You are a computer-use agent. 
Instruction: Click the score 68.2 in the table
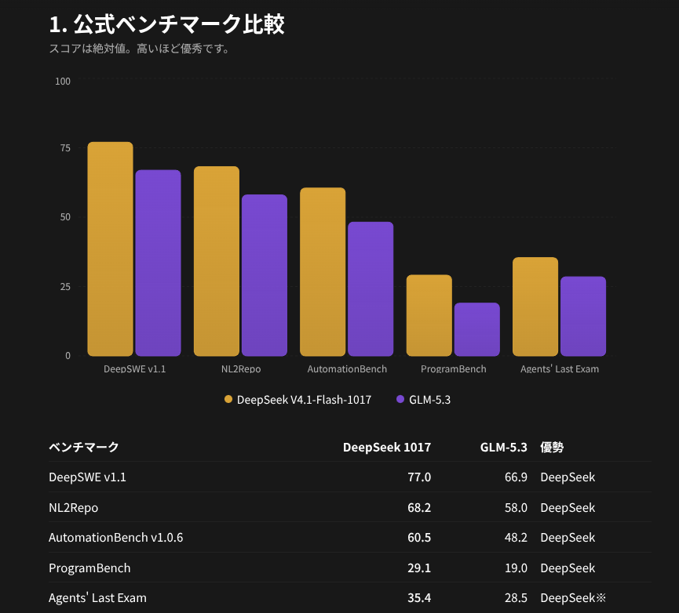(419, 507)
